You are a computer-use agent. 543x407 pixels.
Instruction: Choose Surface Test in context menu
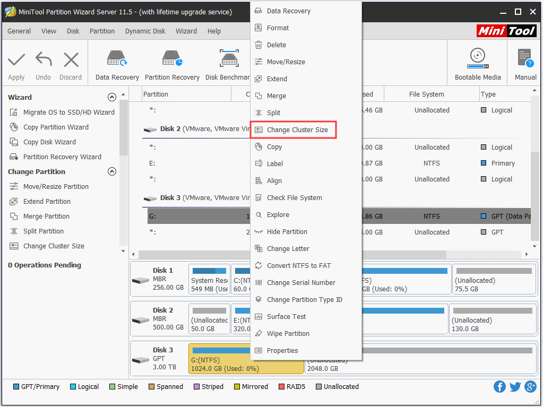click(306, 316)
